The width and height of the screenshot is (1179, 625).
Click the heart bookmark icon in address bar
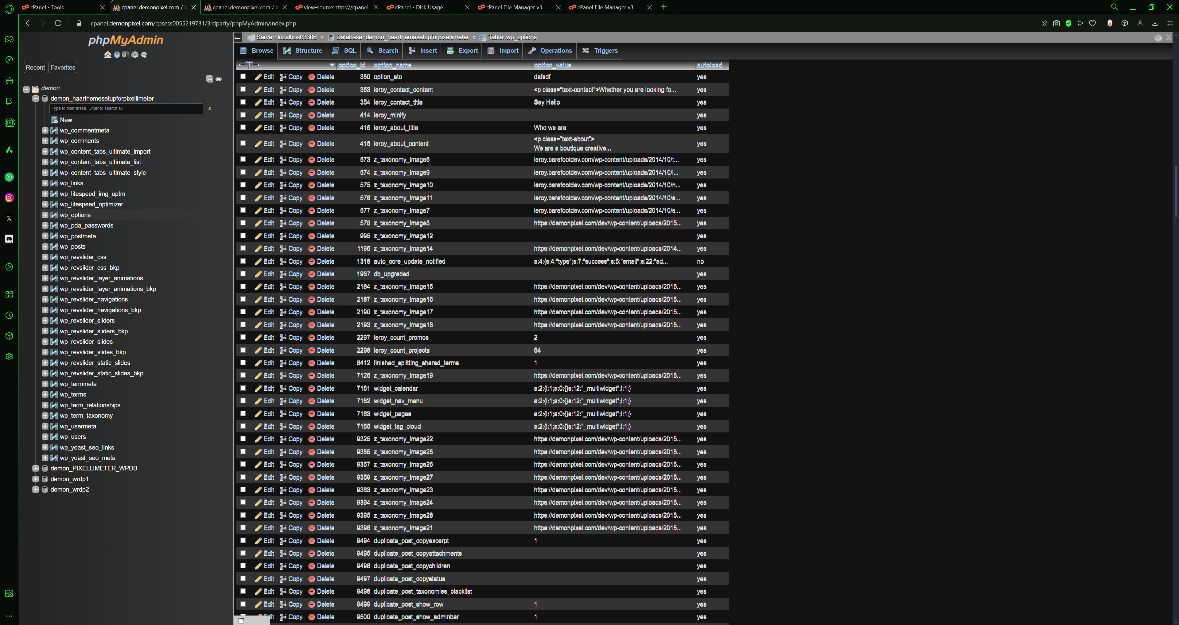coord(1092,23)
